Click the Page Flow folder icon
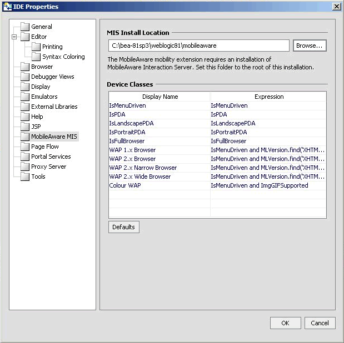 click(x=25, y=147)
